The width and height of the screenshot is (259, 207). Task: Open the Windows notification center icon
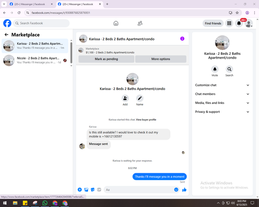coord(252,203)
